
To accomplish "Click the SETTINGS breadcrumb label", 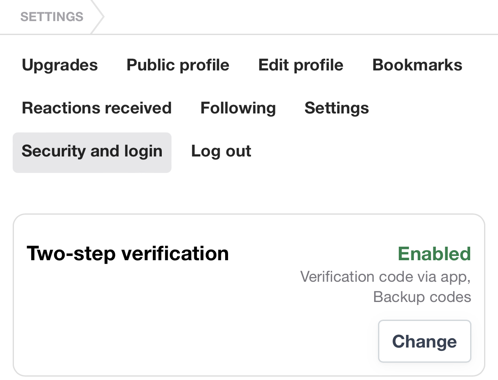I will (x=52, y=17).
